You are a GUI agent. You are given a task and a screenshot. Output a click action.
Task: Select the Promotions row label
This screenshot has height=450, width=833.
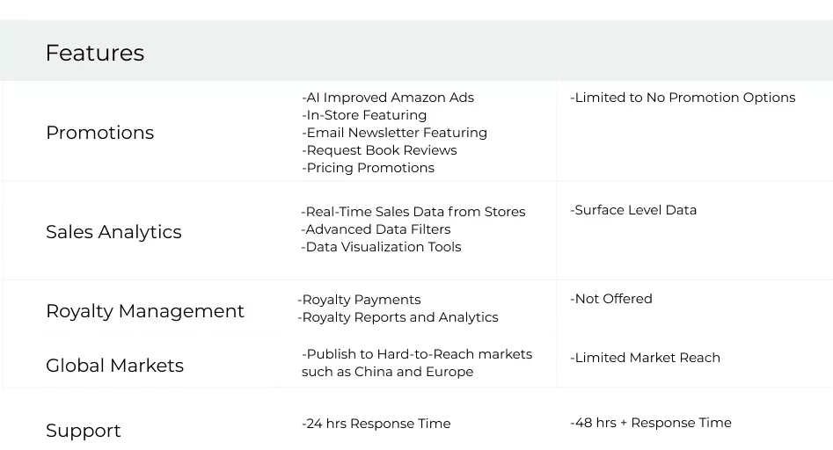click(x=100, y=133)
